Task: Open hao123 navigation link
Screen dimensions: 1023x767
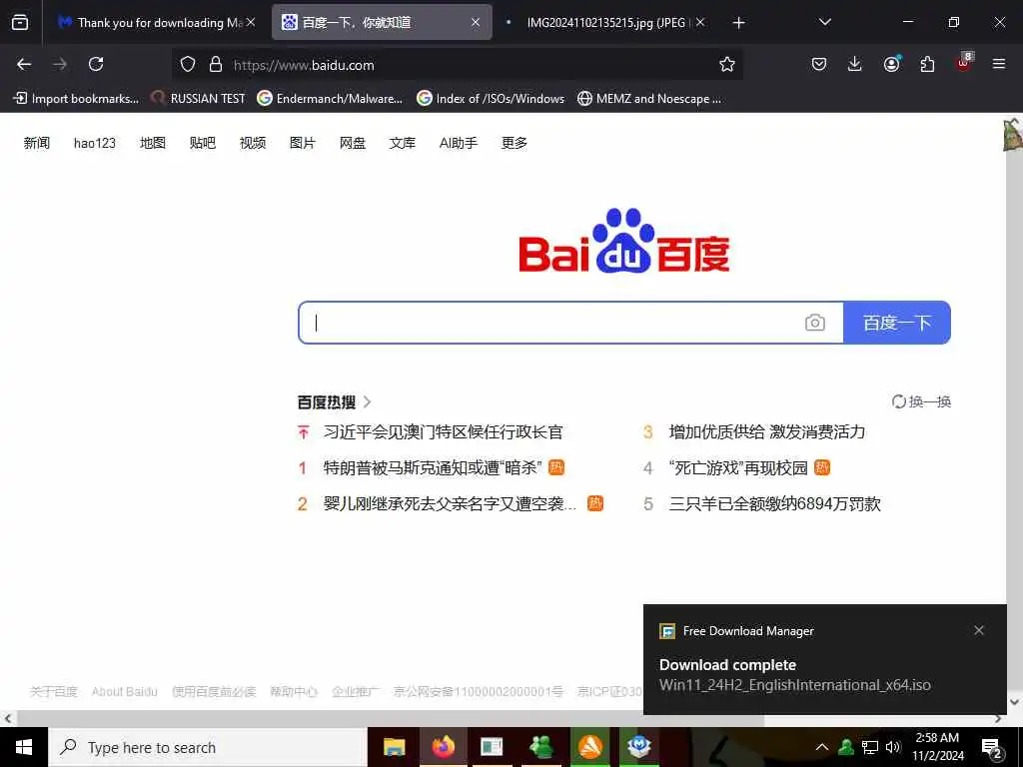Action: coord(95,143)
